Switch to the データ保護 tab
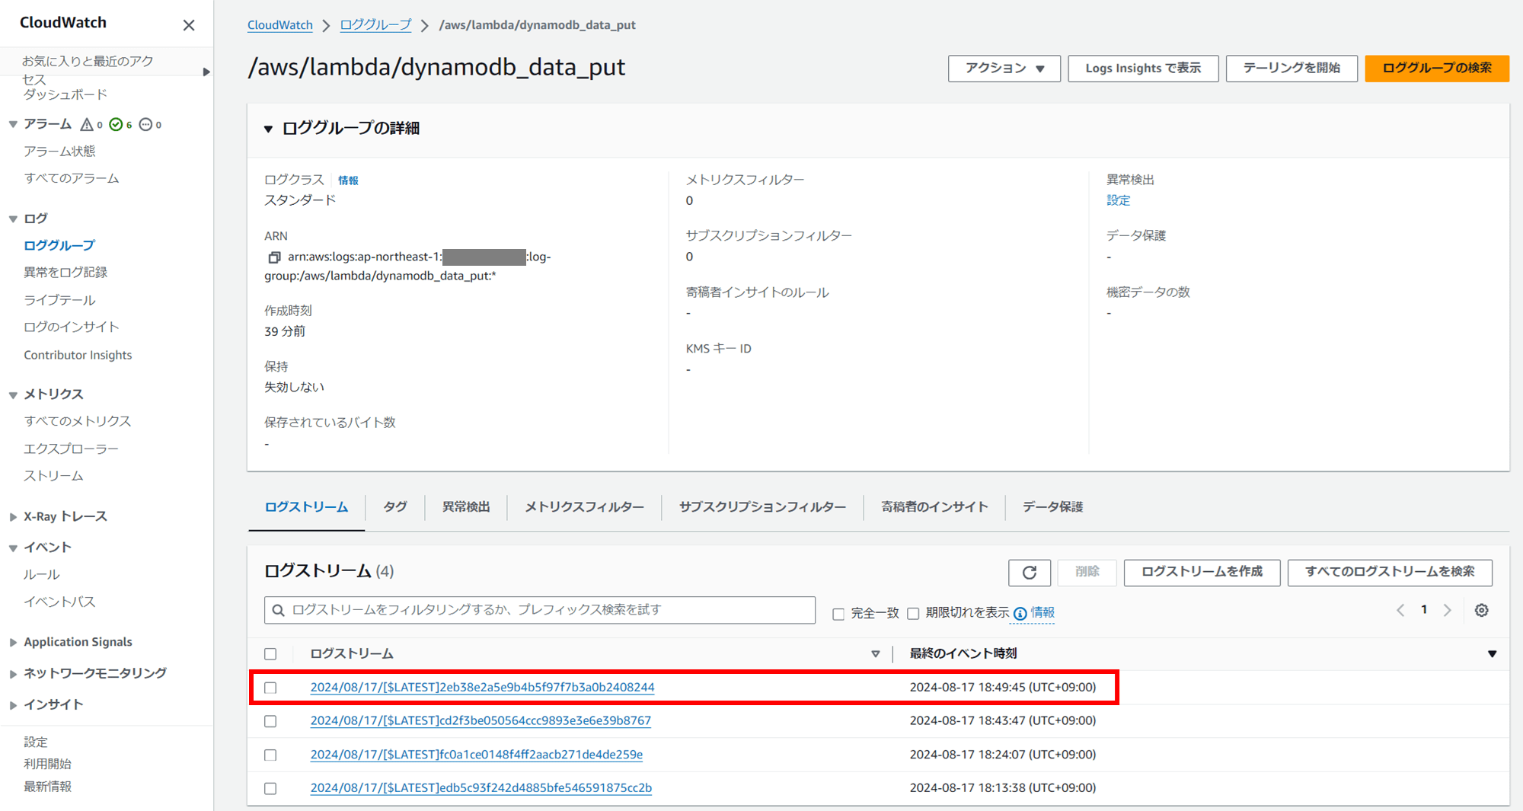 pos(1052,507)
